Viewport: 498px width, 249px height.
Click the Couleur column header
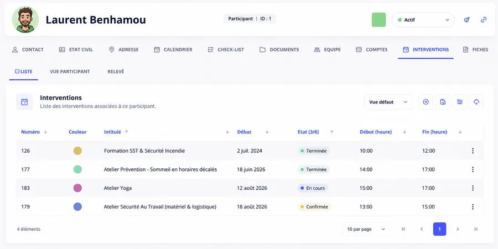click(77, 132)
